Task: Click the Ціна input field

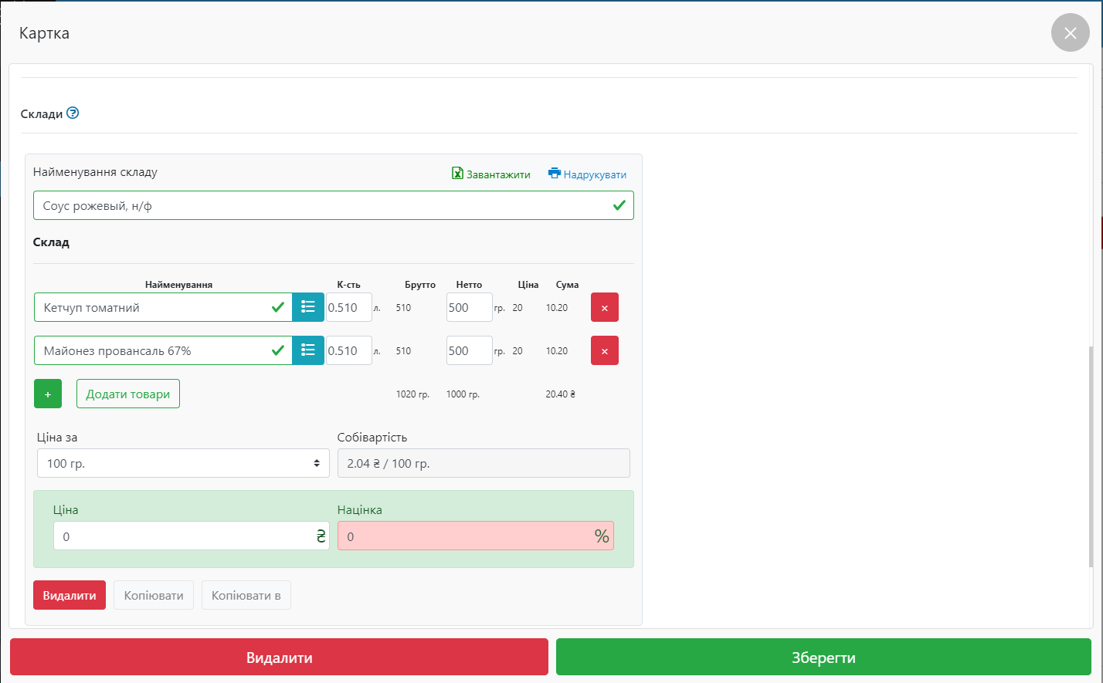Action: click(x=183, y=536)
